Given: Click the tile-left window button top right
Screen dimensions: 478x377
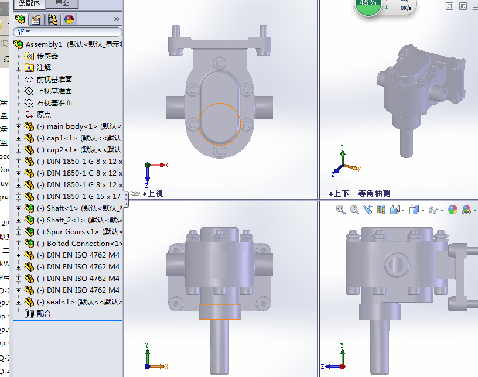Looking at the screenshot, I should (x=449, y=6).
